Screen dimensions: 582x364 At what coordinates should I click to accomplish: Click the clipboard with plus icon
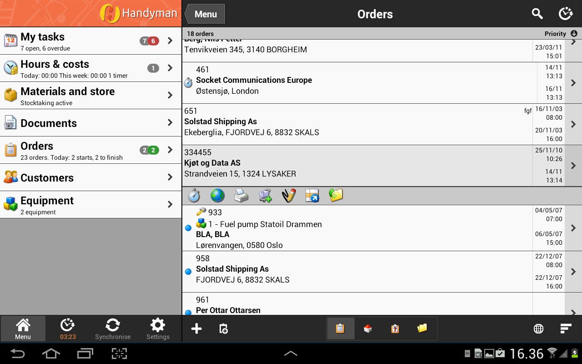tap(223, 329)
